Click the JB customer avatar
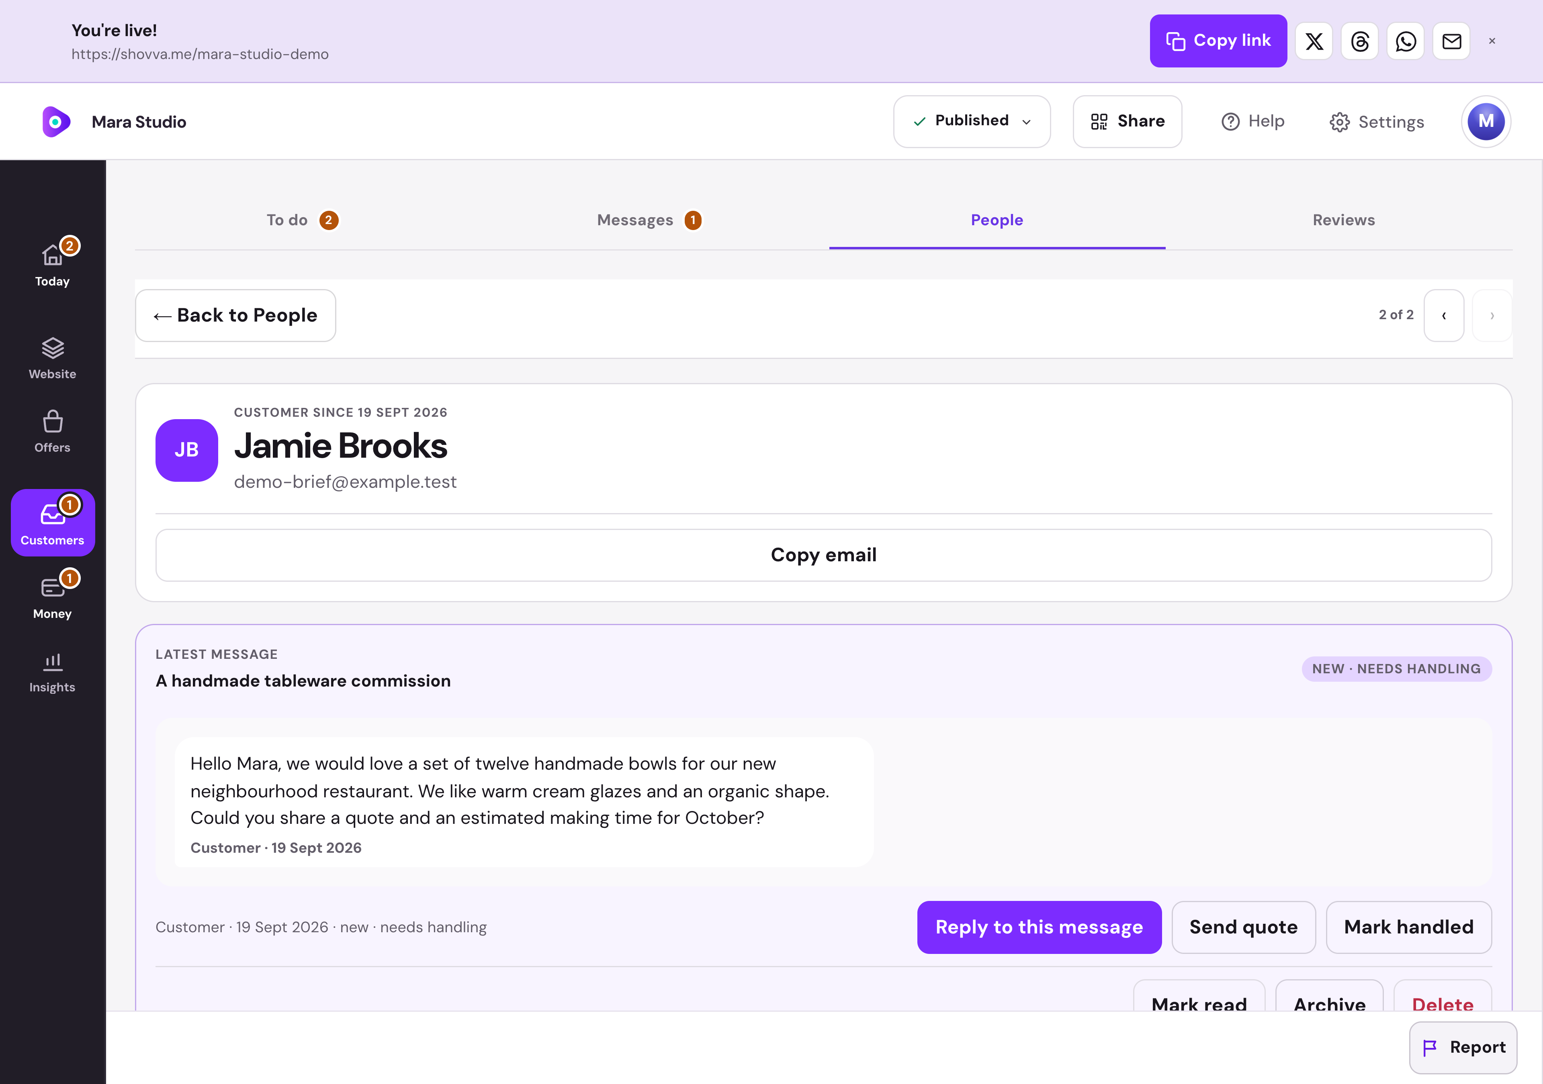 coord(186,450)
